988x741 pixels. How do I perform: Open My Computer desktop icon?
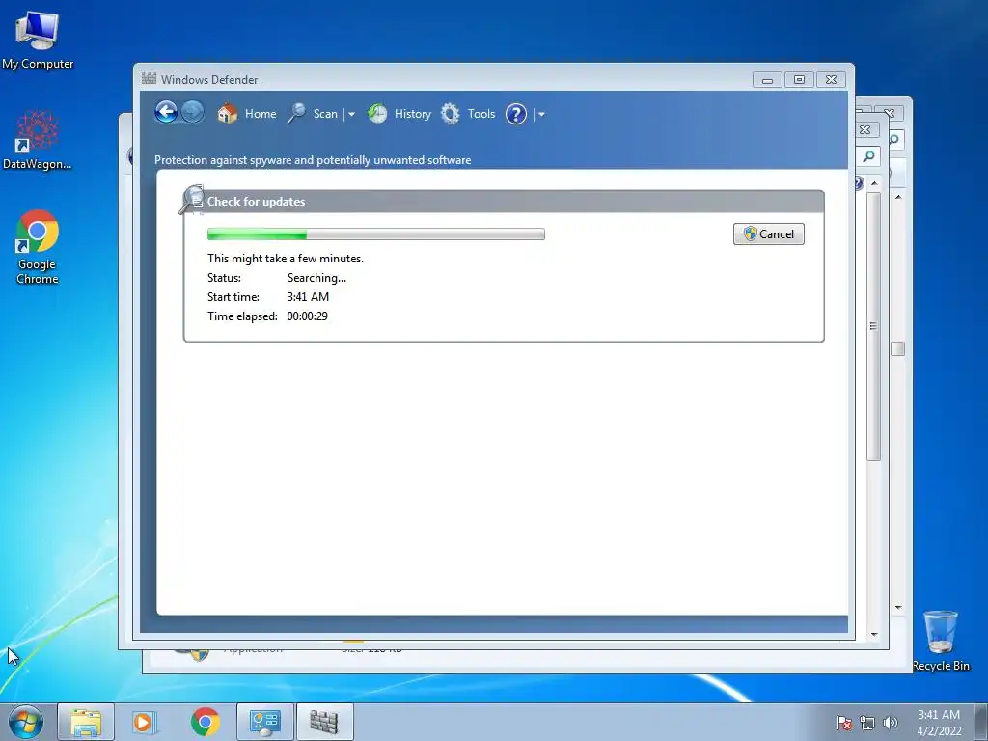38,40
